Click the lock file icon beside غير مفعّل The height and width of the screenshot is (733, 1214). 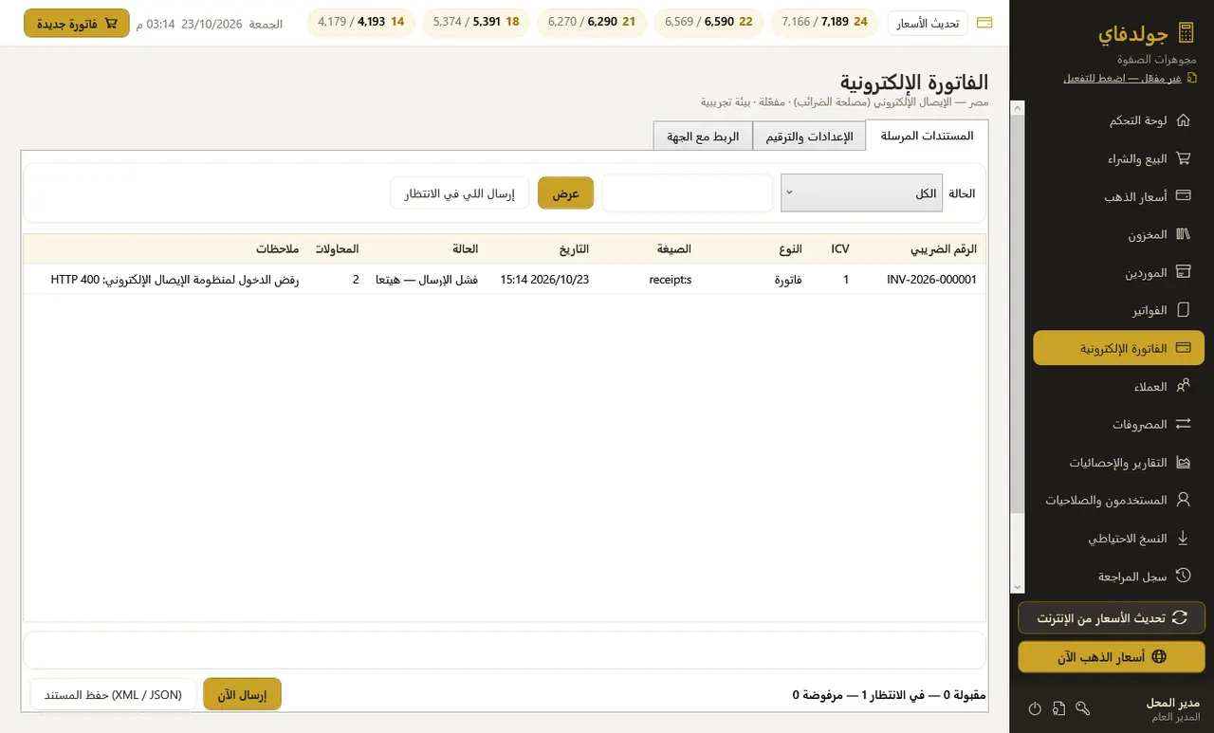[1192, 78]
